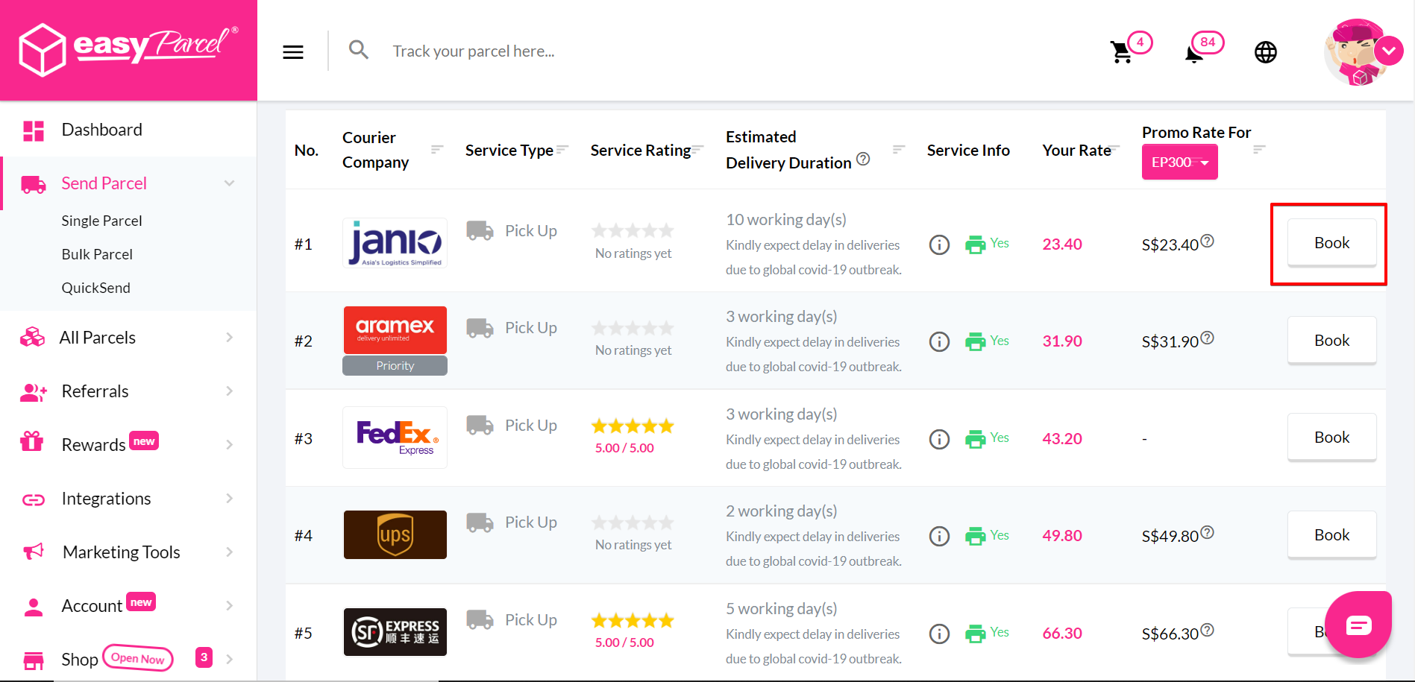Collapse the Send Parcel menu

(229, 183)
